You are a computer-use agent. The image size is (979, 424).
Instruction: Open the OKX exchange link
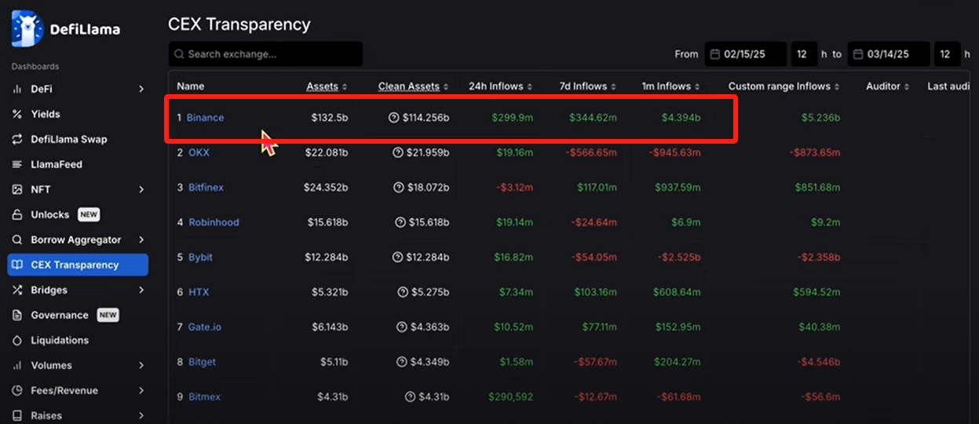199,152
